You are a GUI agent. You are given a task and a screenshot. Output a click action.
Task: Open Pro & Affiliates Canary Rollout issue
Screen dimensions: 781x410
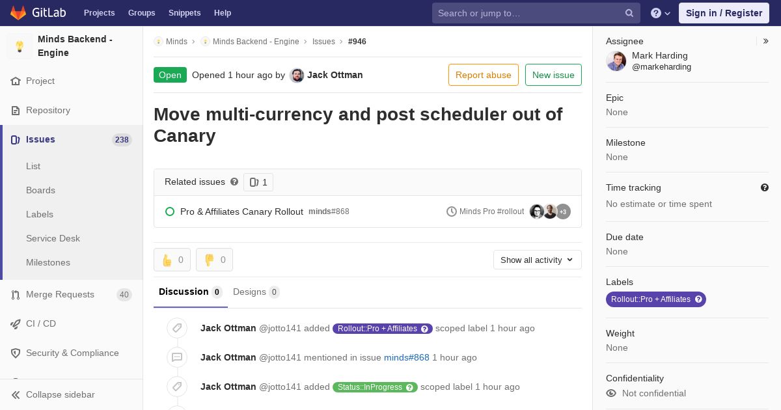tap(241, 212)
